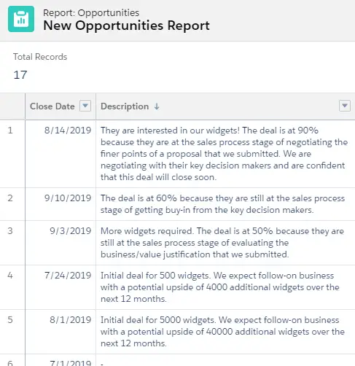355x366 pixels.
Task: Select row number 1 cell
Action: coord(12,154)
